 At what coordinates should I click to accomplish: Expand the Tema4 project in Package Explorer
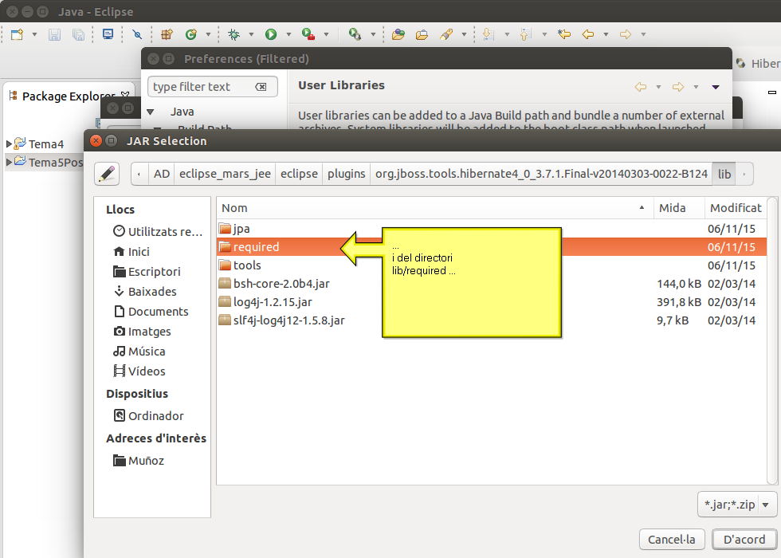tap(9, 144)
